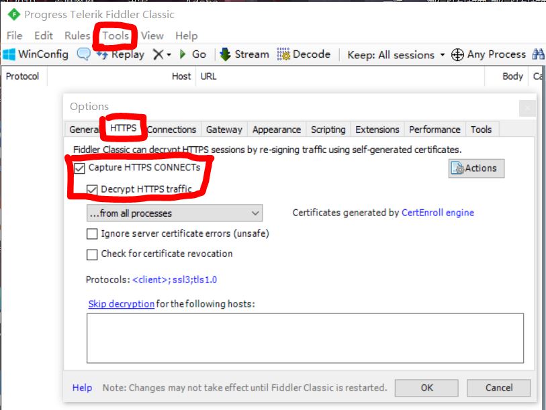Click the skip decryption hosts text box

pyautogui.click(x=305, y=339)
